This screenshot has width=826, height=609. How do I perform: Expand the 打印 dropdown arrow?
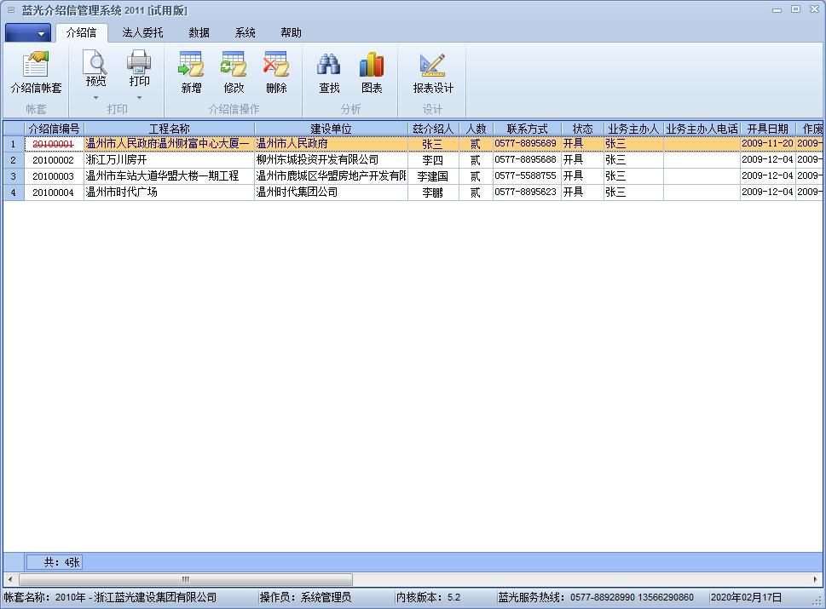(139, 97)
